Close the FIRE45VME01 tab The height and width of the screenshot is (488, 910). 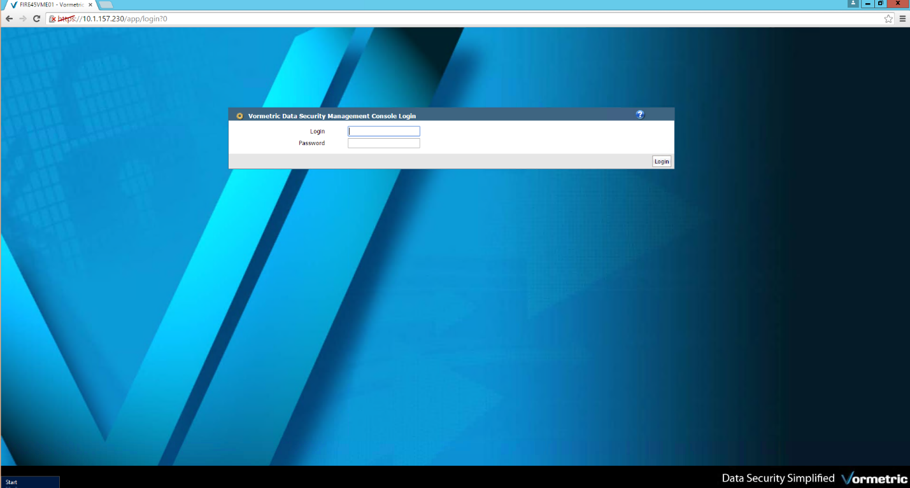click(90, 4)
